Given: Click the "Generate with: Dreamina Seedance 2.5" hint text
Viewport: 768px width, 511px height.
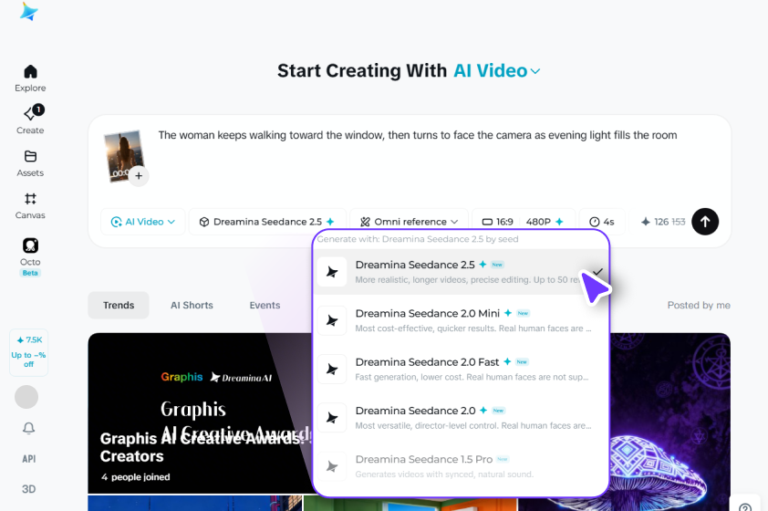Looking at the screenshot, I should (418, 239).
